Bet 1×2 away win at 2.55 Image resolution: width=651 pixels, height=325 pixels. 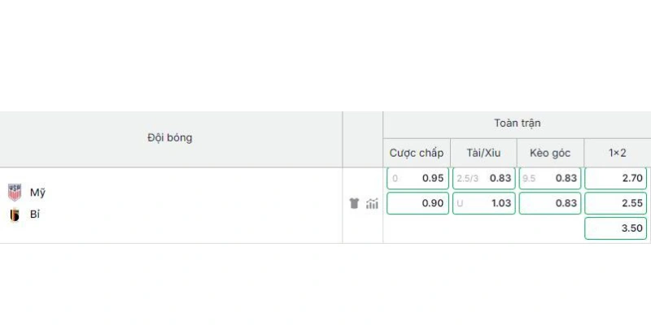616,203
